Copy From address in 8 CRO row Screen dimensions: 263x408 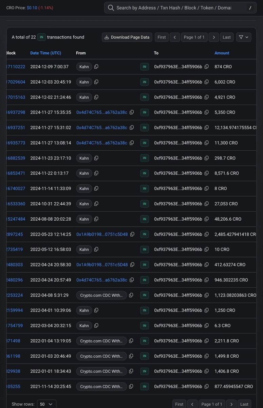pyautogui.click(x=96, y=188)
